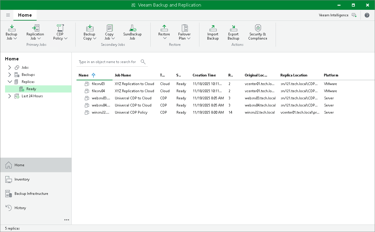This screenshot has height=232, width=375.
Task: Expand the Last 24 Hours node
Action: (x=10, y=96)
